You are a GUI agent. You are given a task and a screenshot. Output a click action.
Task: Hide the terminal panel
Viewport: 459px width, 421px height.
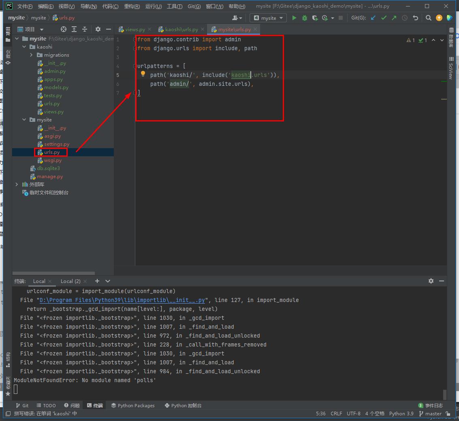tap(442, 281)
